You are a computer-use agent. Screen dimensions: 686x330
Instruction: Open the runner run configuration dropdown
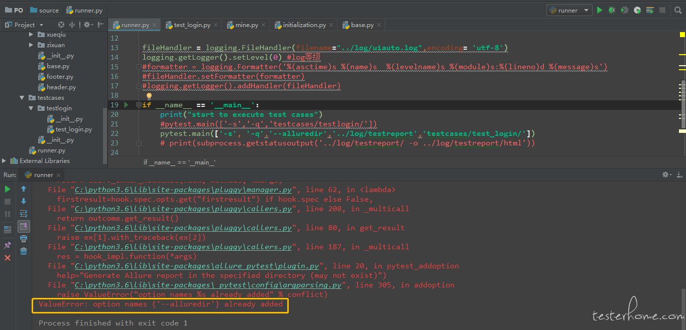(x=569, y=10)
